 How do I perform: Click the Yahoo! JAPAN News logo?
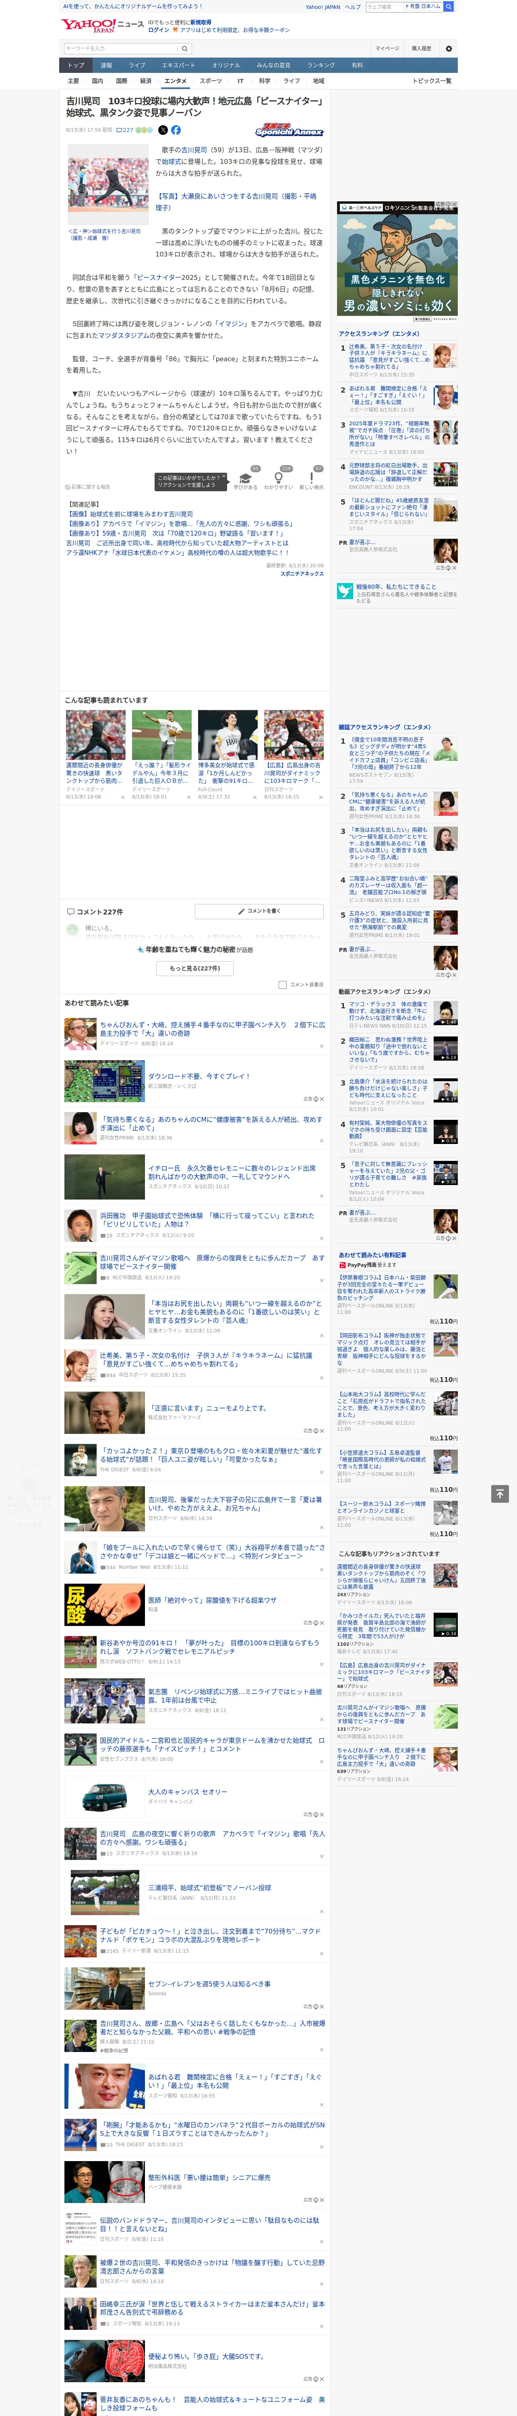pyautogui.click(x=102, y=25)
